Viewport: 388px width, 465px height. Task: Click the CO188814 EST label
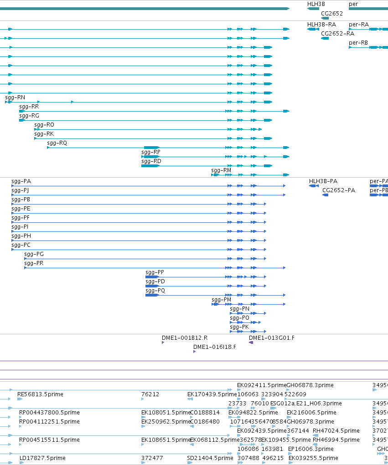click(205, 413)
